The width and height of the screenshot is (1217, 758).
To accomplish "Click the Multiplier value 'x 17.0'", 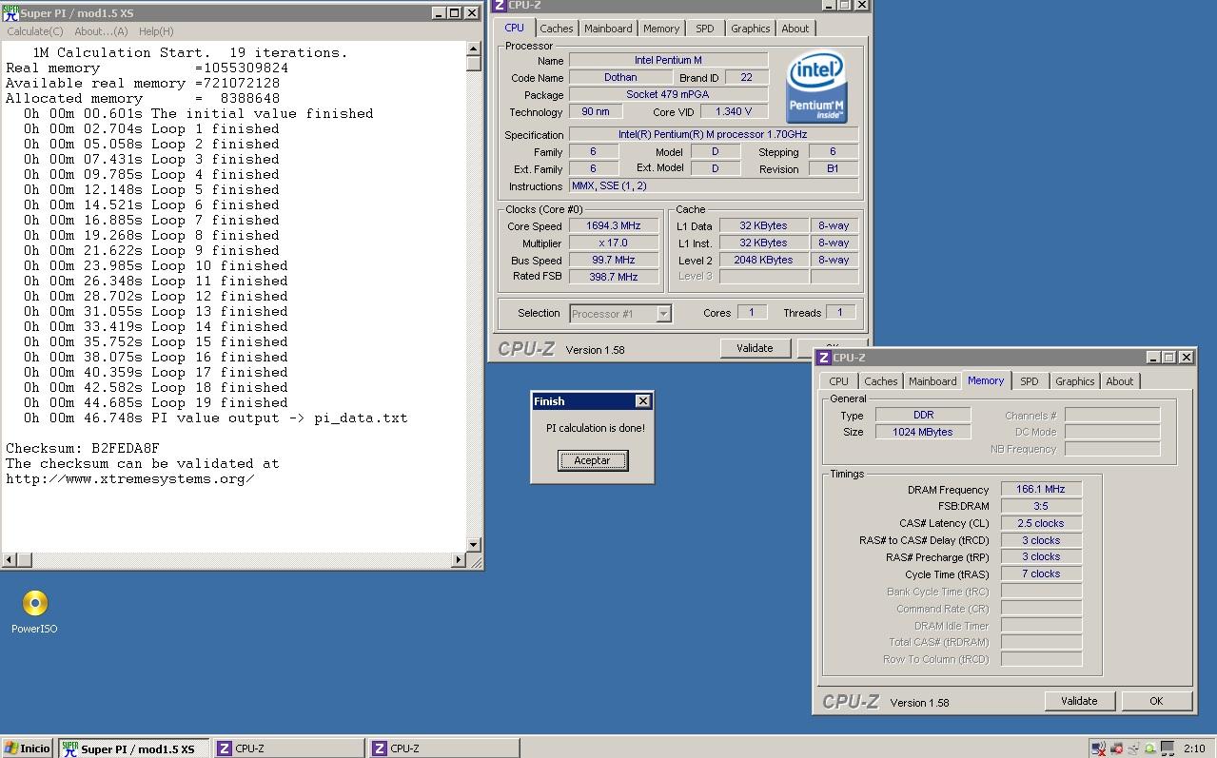I will coord(614,243).
